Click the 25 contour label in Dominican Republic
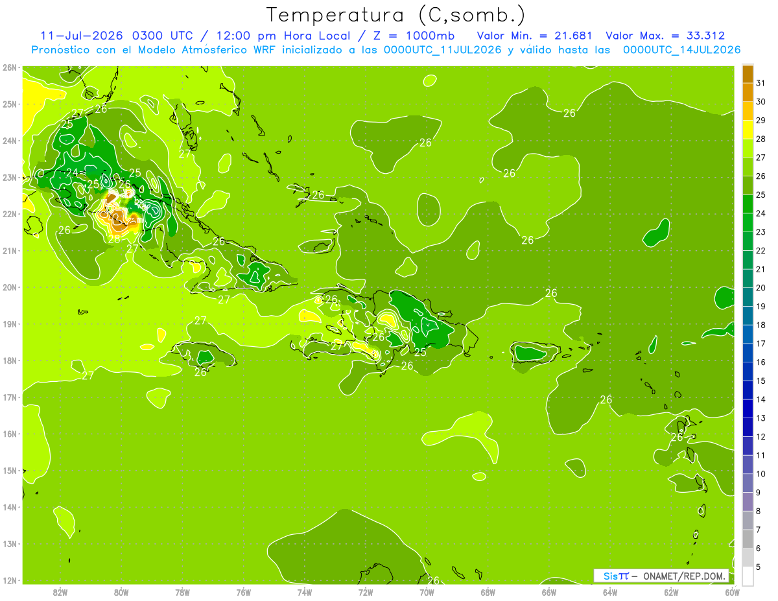This screenshot has width=778, height=601. [420, 352]
